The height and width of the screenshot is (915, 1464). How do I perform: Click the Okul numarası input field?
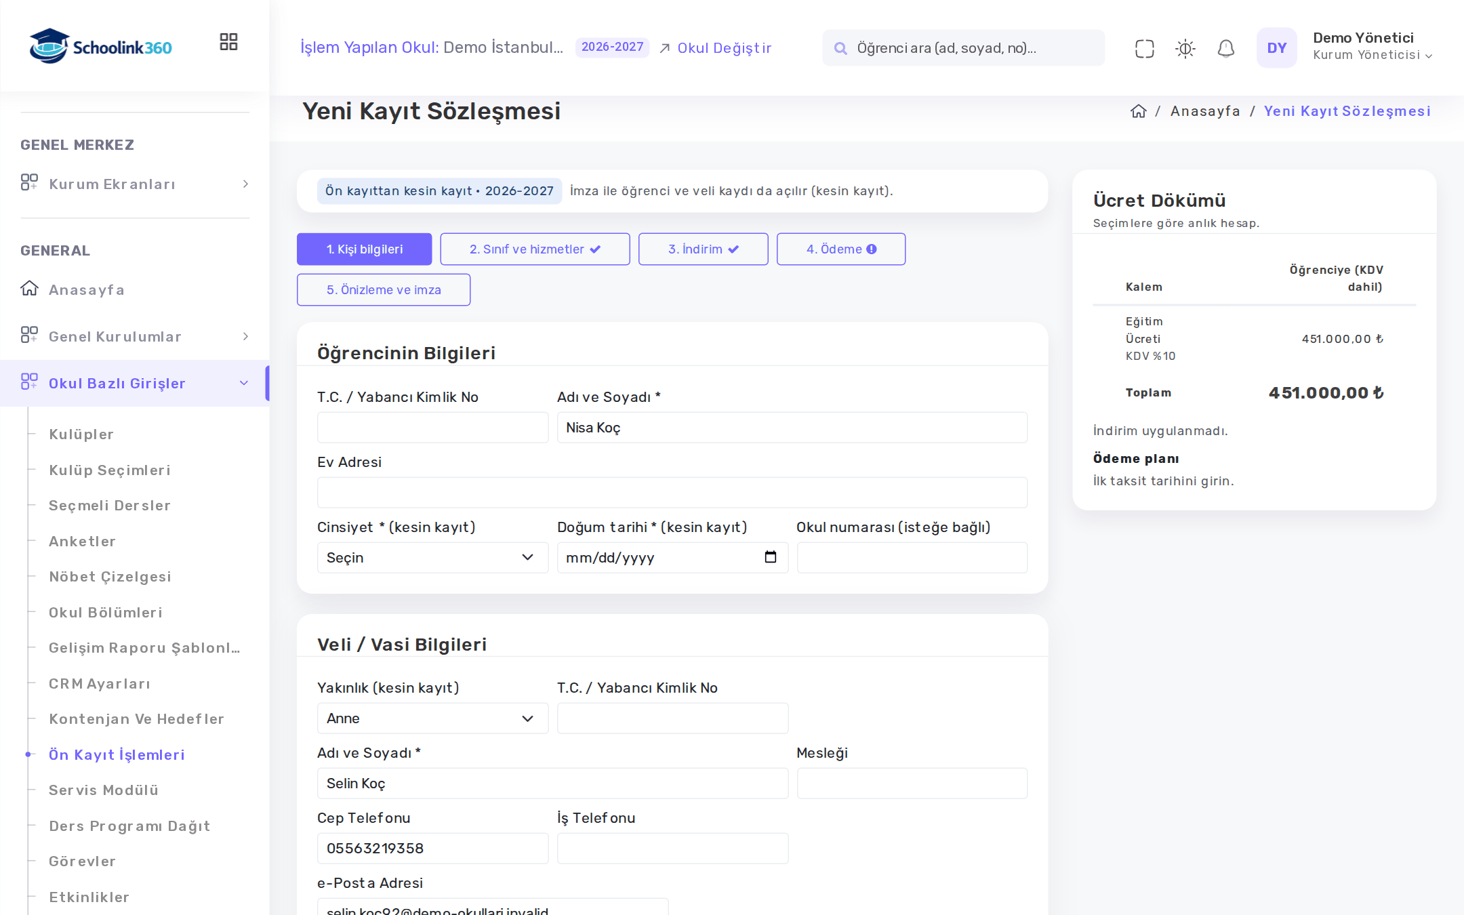click(912, 557)
